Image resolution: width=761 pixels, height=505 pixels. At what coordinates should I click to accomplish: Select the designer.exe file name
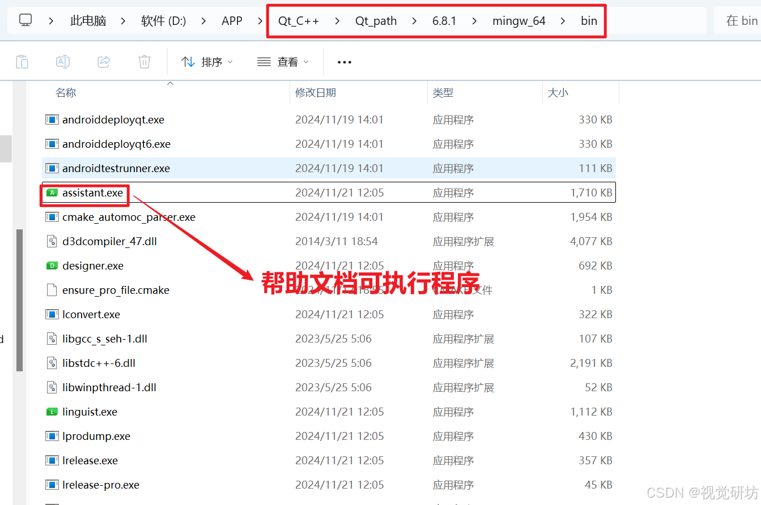click(93, 266)
